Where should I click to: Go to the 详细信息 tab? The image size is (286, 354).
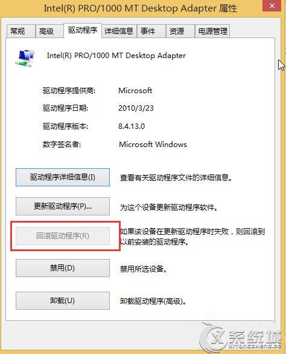119,31
